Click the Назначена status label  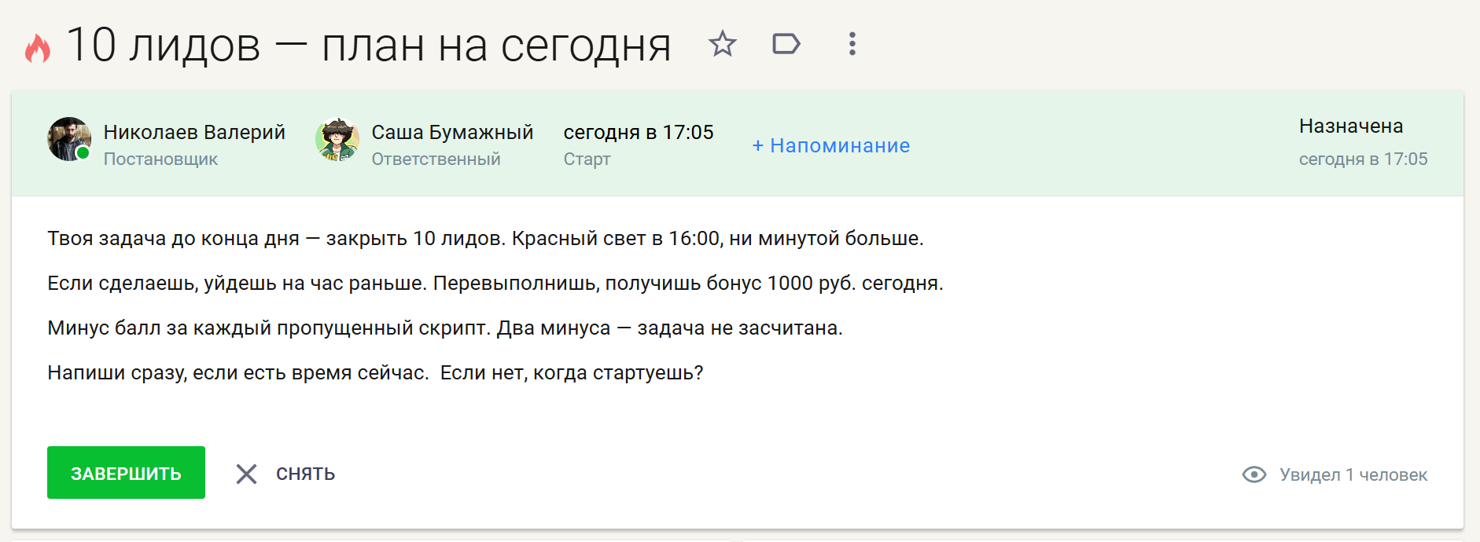pyautogui.click(x=1351, y=126)
